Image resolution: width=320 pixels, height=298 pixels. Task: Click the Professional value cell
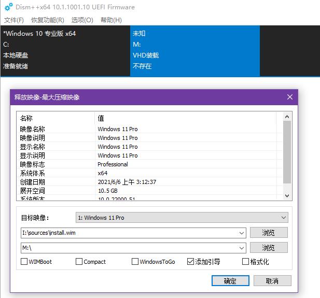click(x=113, y=164)
